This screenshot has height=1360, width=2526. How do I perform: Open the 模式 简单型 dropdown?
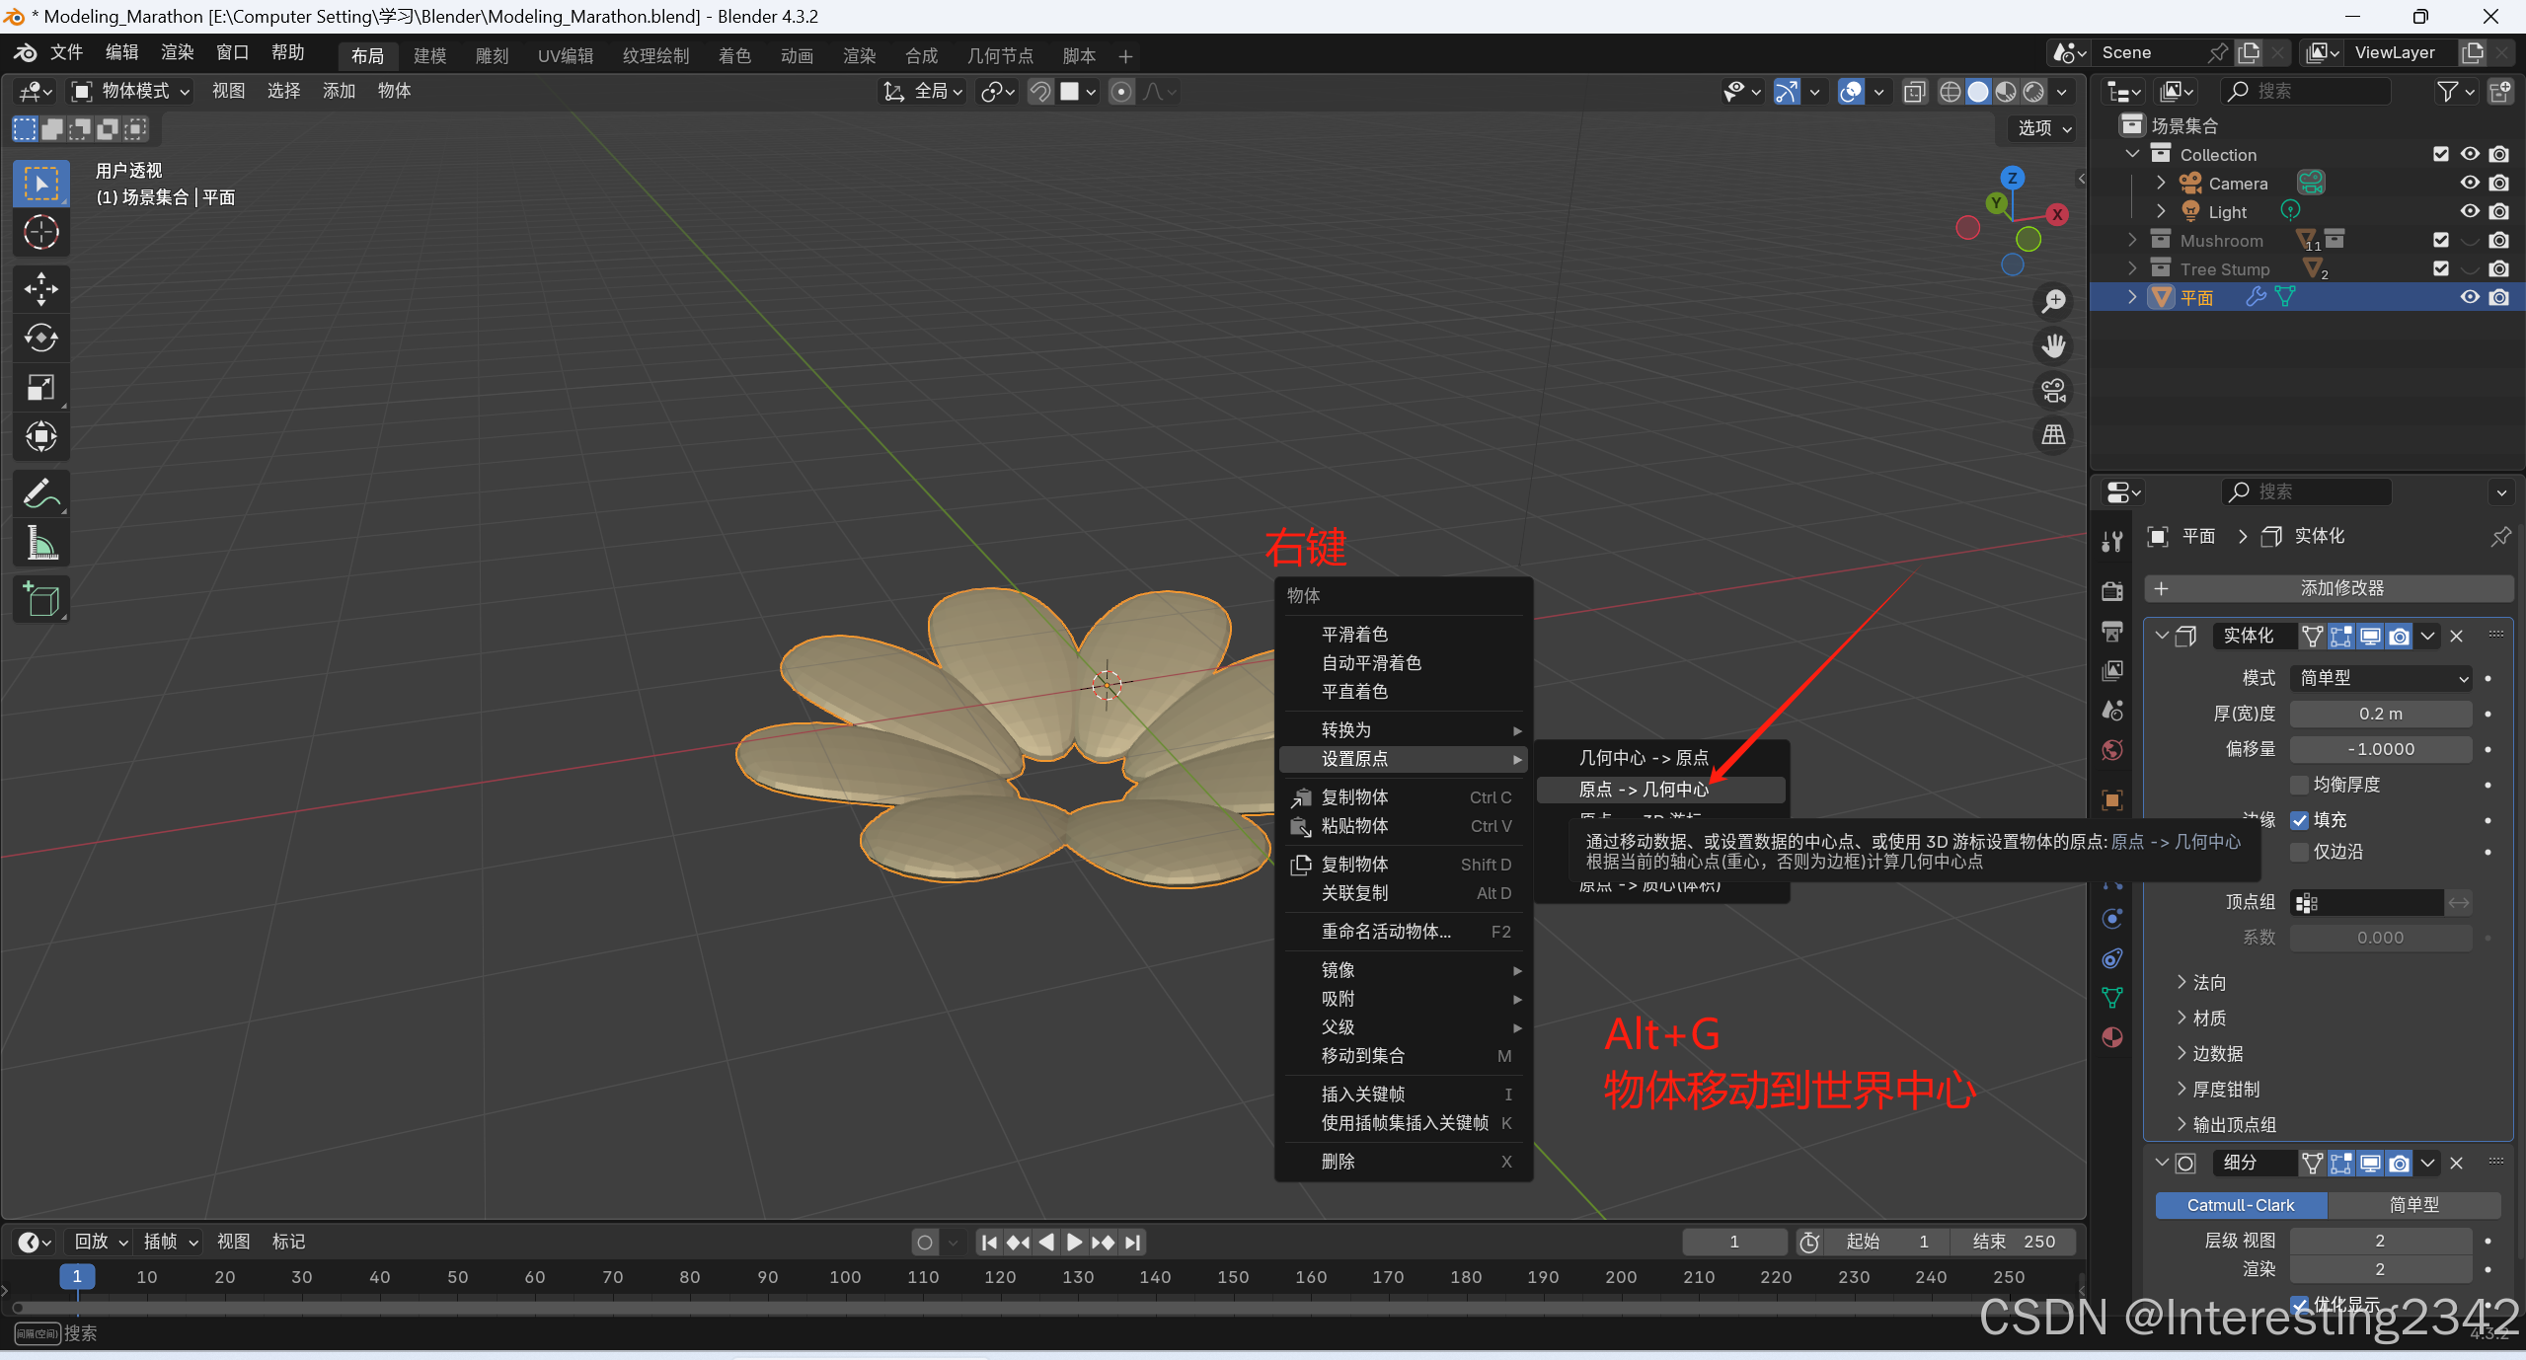(x=2381, y=678)
